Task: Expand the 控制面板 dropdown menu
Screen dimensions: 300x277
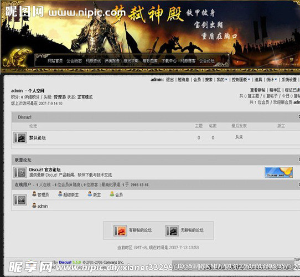Action: (241, 79)
